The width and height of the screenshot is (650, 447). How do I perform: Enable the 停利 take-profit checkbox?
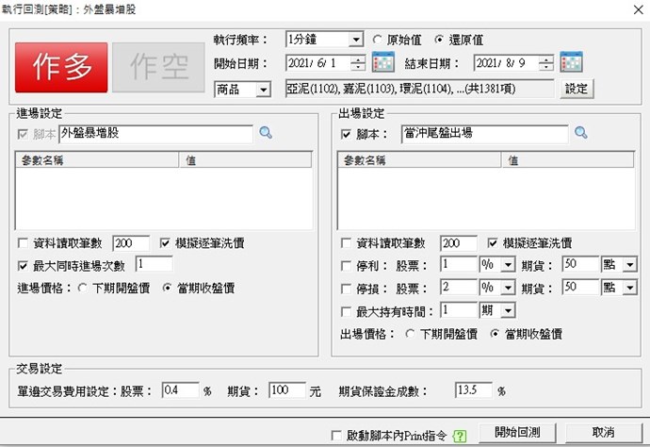tap(348, 264)
